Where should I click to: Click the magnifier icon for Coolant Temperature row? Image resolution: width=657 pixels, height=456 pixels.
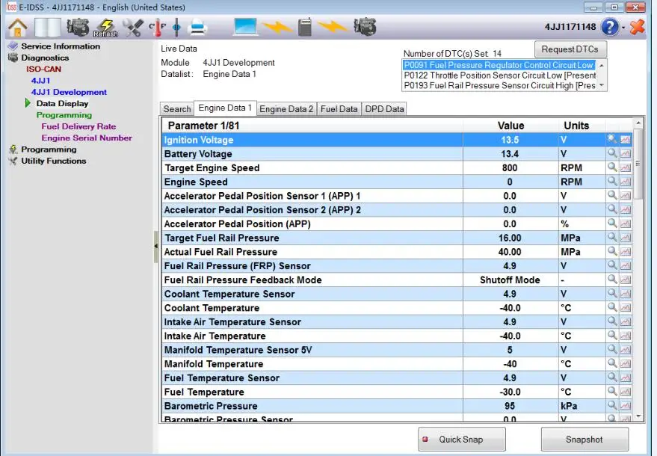coord(612,308)
